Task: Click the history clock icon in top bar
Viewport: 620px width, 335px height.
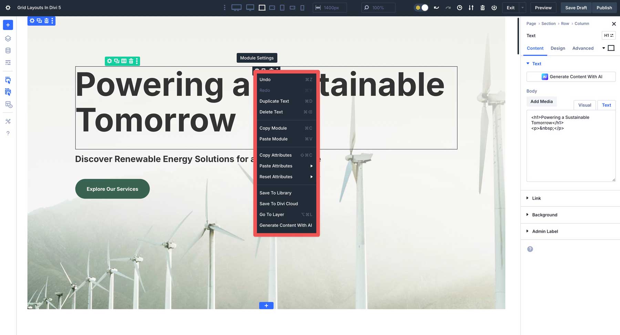Action: [x=459, y=8]
